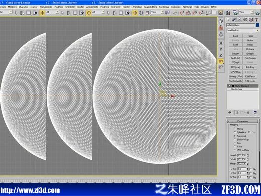Open the Utilities hammer panel tab
This screenshot has width=261, height=196.
pos(256,20)
